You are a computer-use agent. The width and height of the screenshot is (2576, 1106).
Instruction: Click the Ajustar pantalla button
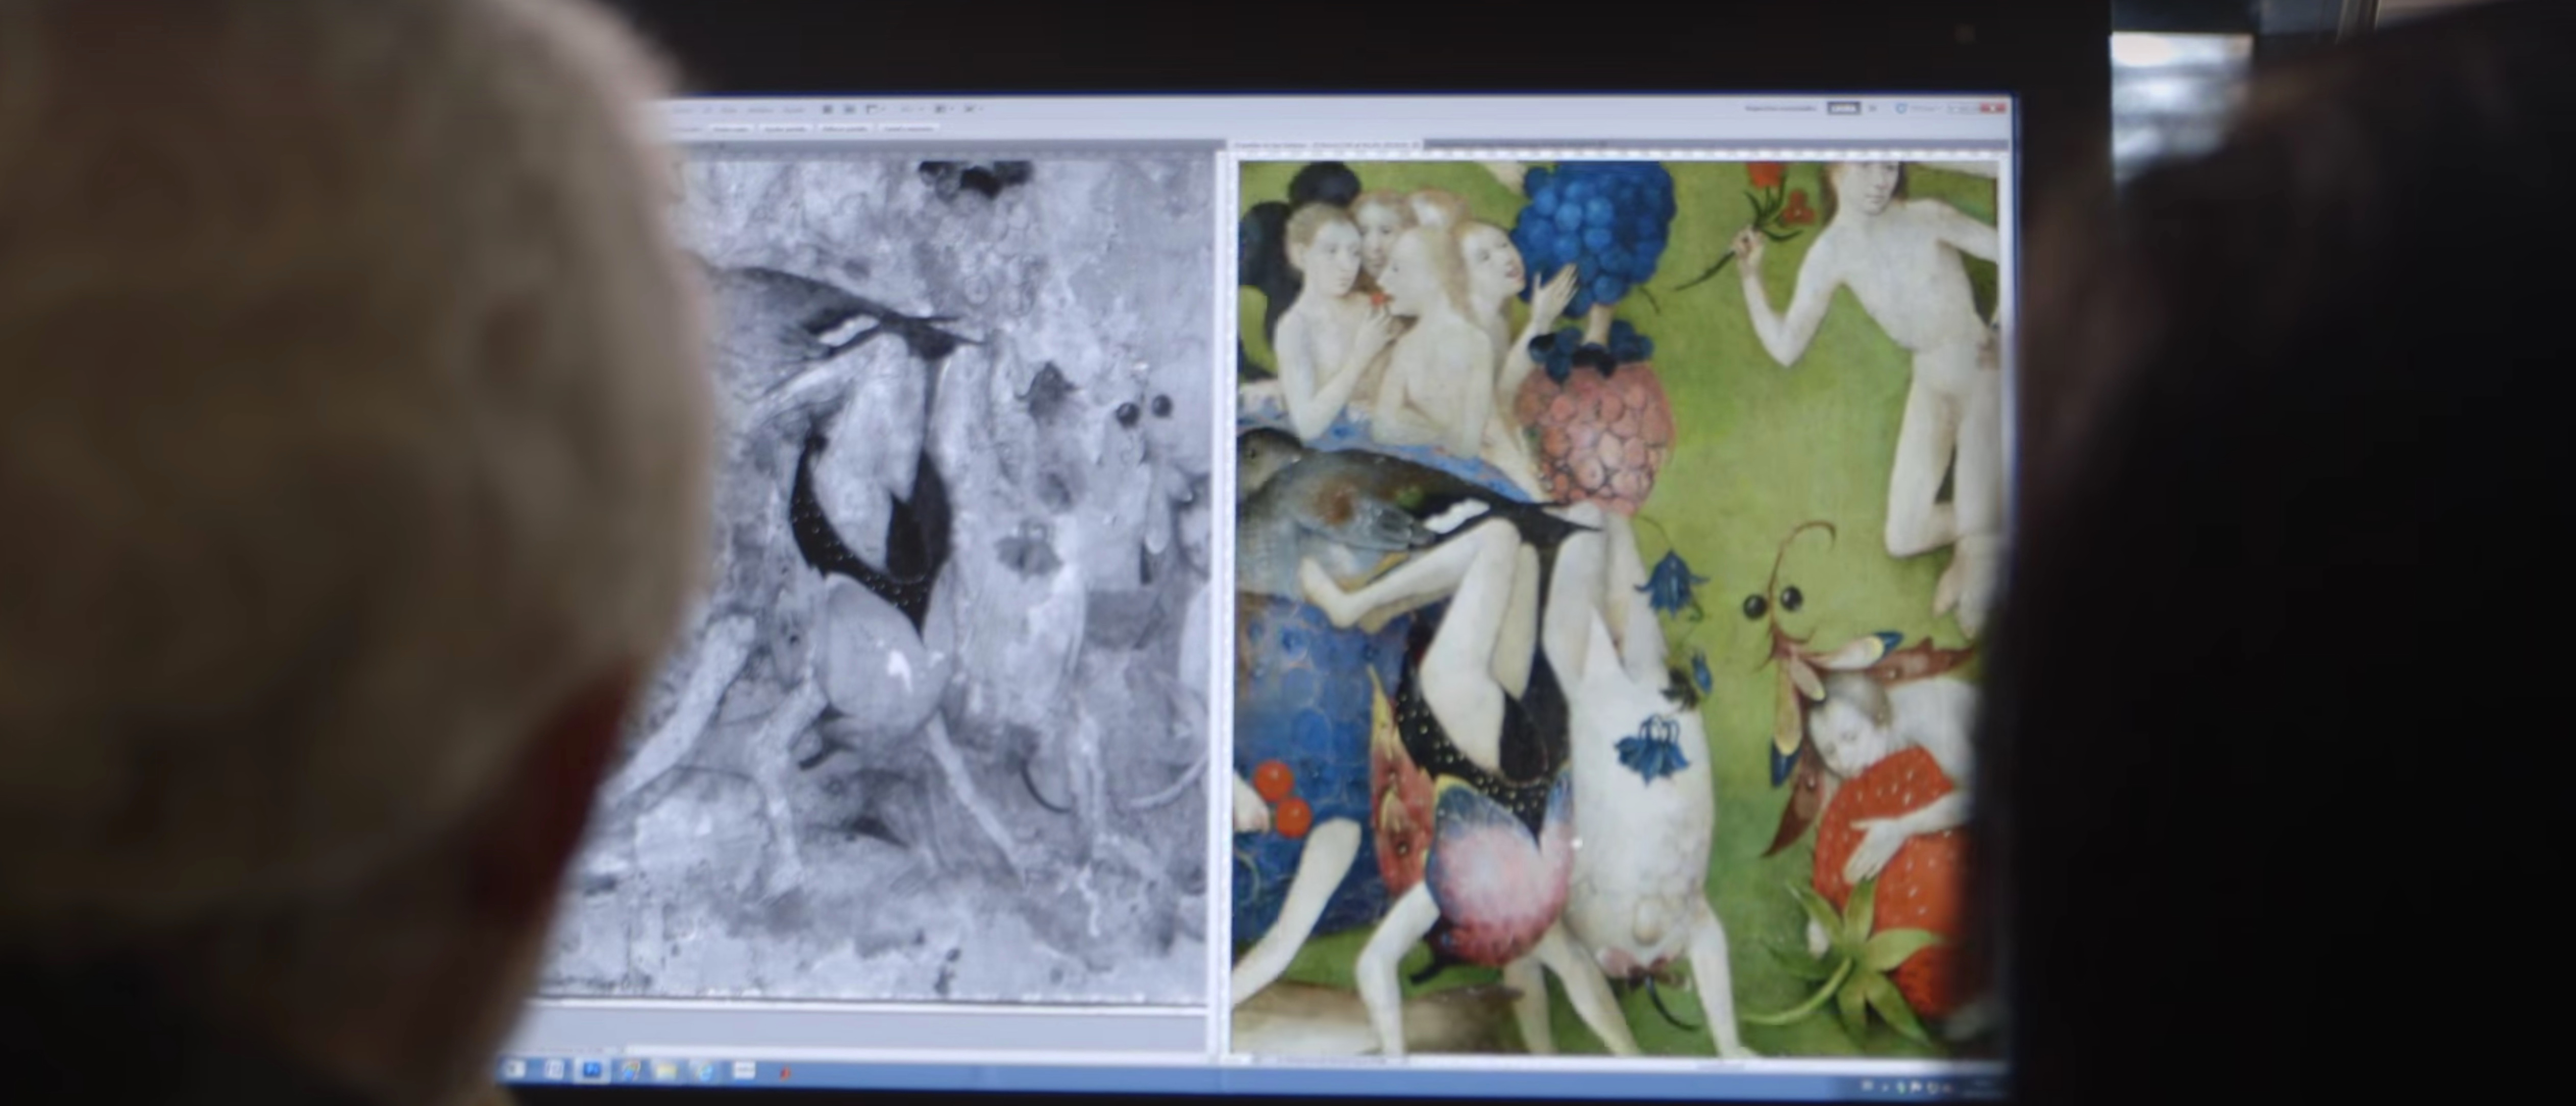(x=785, y=130)
